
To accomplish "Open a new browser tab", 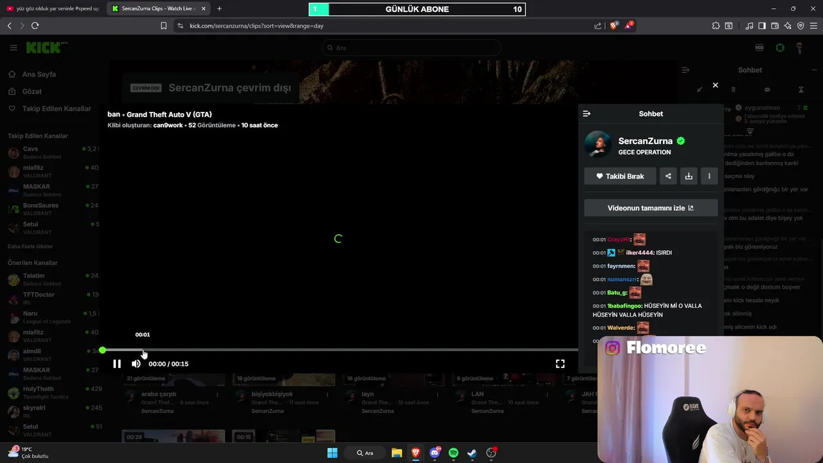I will (219, 8).
